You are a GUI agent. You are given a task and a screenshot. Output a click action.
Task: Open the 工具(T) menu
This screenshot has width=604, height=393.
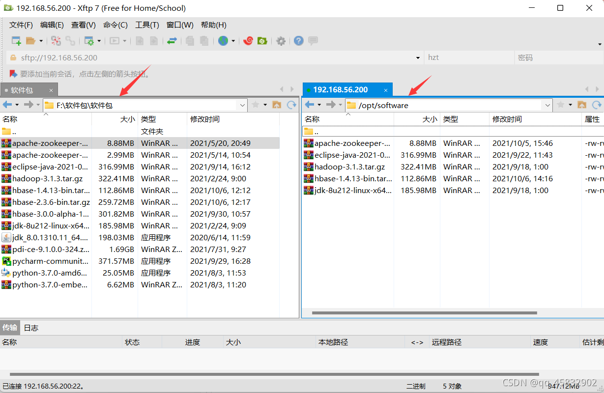(147, 25)
